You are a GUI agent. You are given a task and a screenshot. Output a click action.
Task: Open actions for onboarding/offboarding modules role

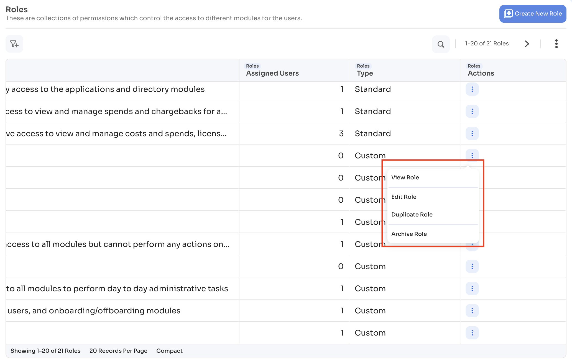(472, 311)
